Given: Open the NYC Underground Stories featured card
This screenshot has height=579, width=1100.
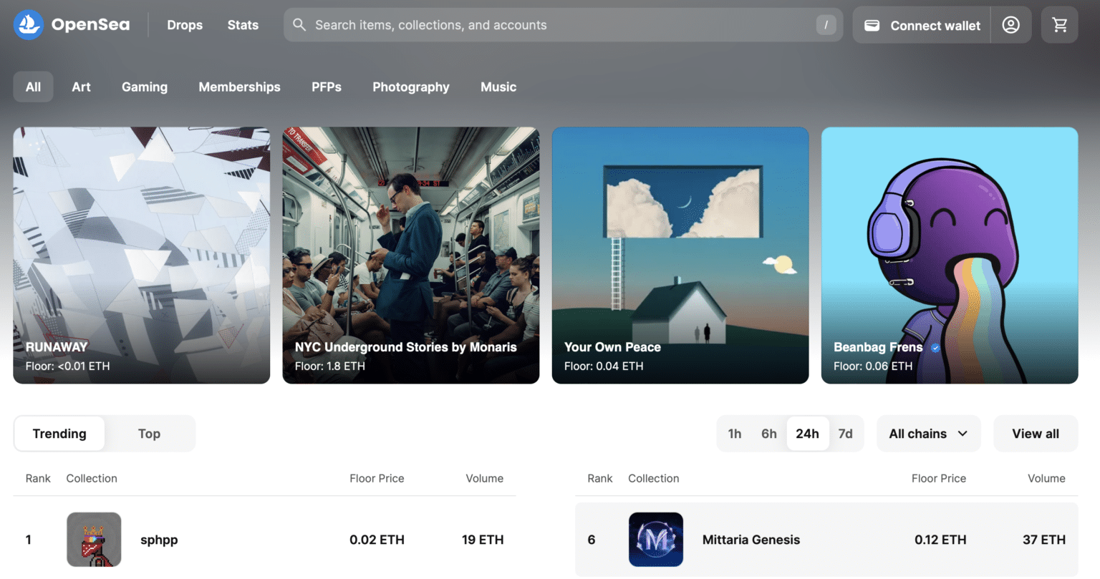Looking at the screenshot, I should tap(410, 255).
